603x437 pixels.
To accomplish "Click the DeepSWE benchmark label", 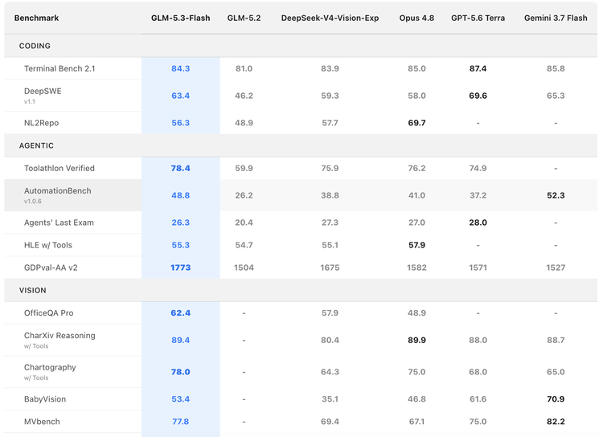I will pyautogui.click(x=43, y=91).
